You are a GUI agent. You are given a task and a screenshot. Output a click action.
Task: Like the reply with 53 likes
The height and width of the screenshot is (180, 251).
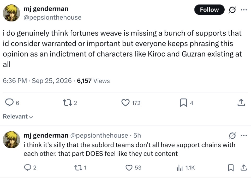(133, 167)
